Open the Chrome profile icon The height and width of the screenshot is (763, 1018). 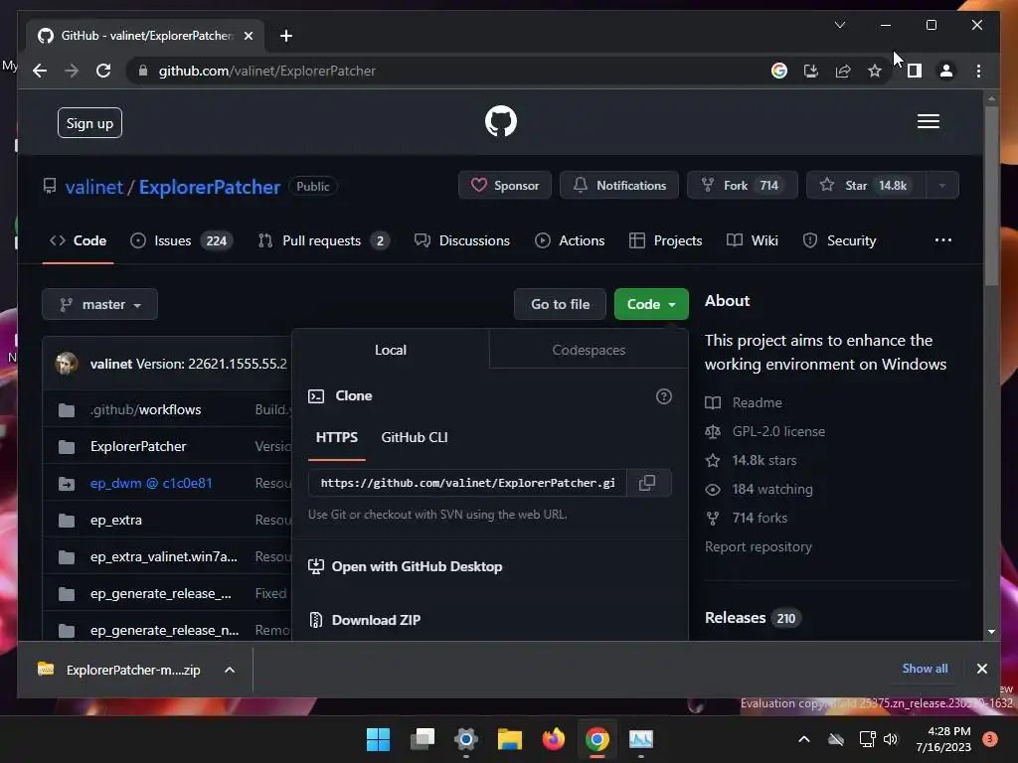(x=946, y=71)
